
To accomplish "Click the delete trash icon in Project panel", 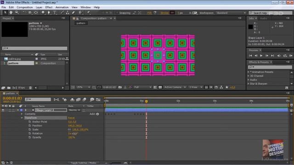I will click(30, 88).
